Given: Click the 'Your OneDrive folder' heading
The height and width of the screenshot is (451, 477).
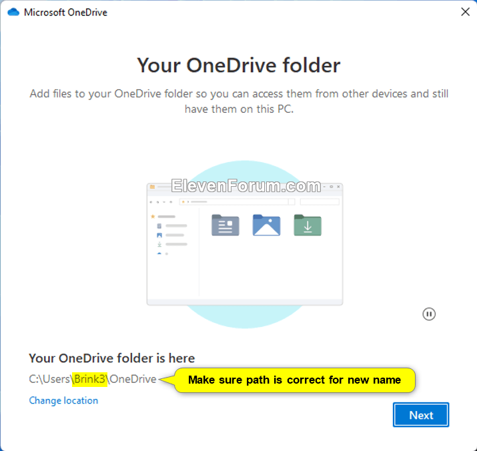Looking at the screenshot, I should coord(238,65).
